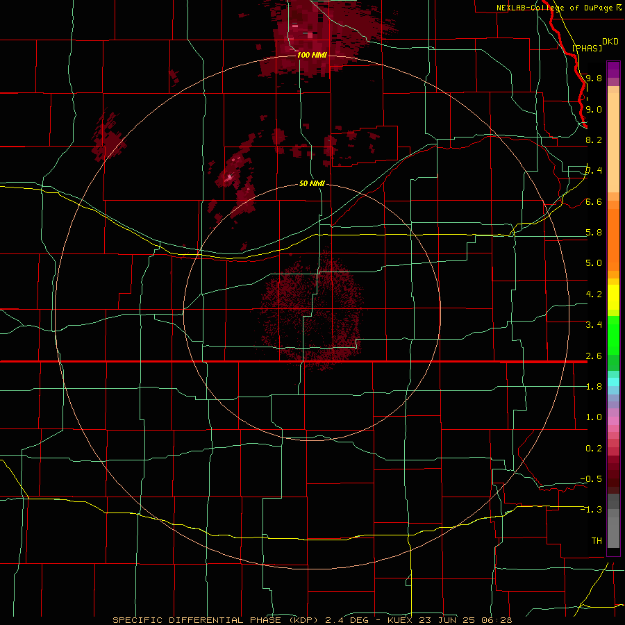Click the legend value '9.8'
Image resolution: width=625 pixels, height=625 pixels.
[594, 78]
